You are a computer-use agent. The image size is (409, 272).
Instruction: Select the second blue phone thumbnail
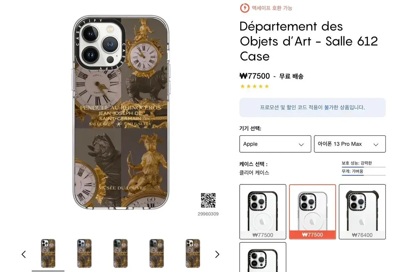click(84, 253)
